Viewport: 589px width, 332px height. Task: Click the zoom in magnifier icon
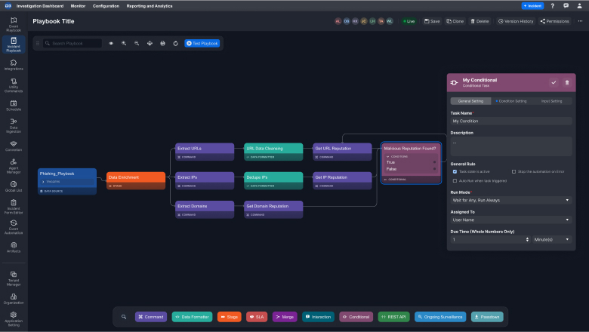point(124,44)
